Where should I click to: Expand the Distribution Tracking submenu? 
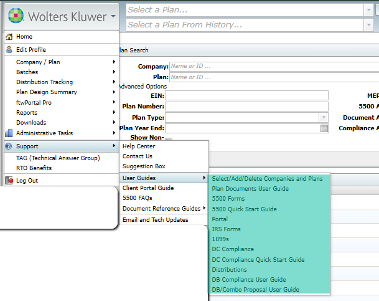tap(62, 82)
